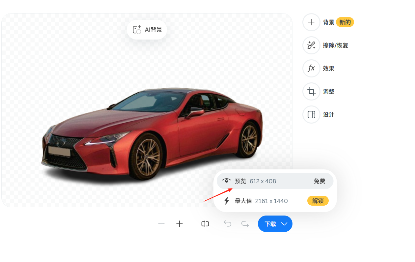Click the 新的 yellow badge
Viewport: 415px width, 262px height.
pos(345,22)
